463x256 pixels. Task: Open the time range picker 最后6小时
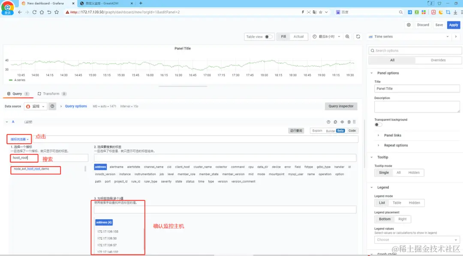[x=327, y=36]
